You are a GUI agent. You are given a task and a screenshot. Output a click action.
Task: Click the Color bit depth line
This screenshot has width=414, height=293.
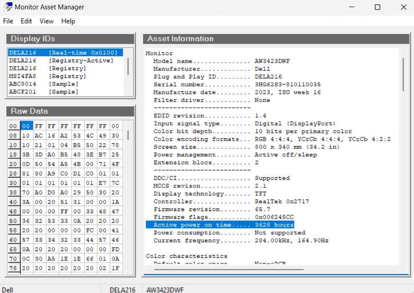pos(253,131)
